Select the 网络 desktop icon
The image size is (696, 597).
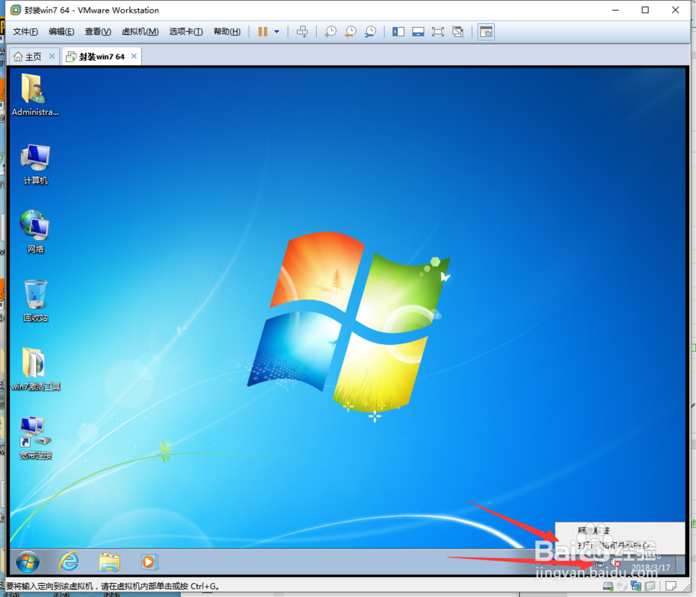coord(35,231)
